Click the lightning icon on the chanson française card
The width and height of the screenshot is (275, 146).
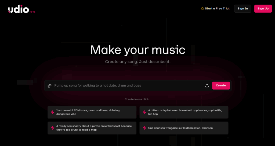pyautogui.click(x=144, y=128)
